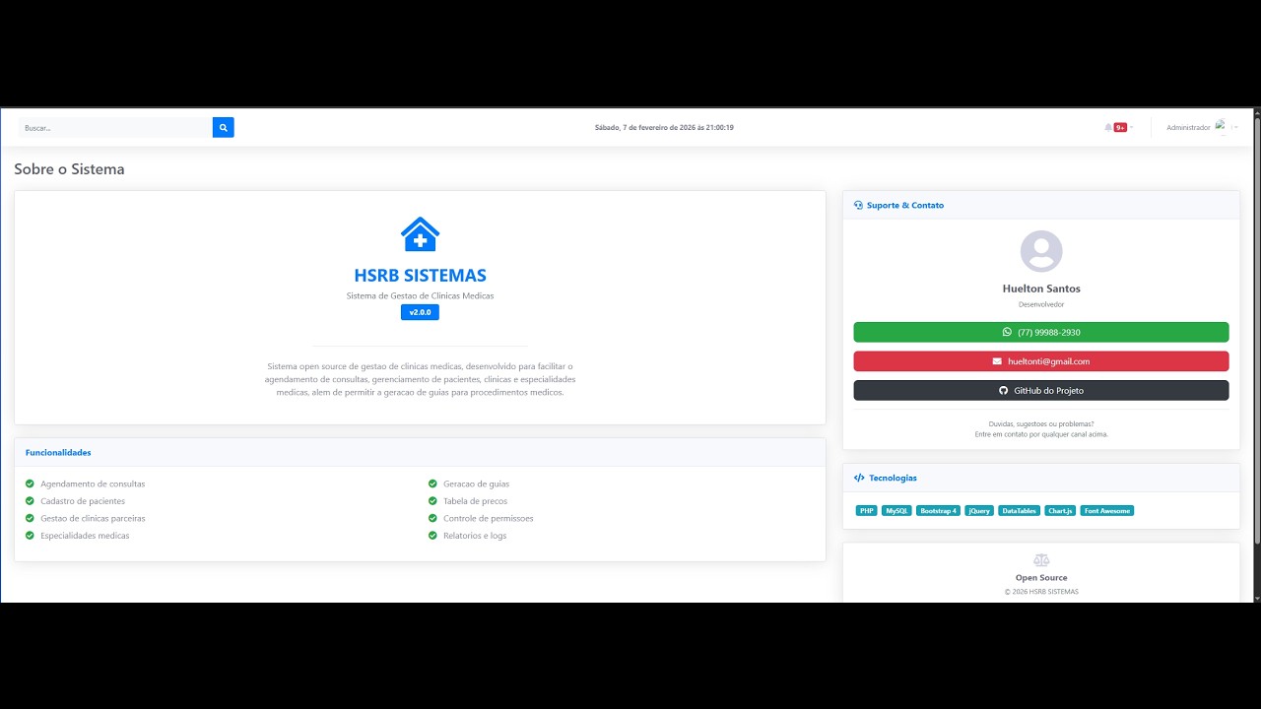Click the PHP technology tag
1261x709 pixels.
(x=866, y=511)
